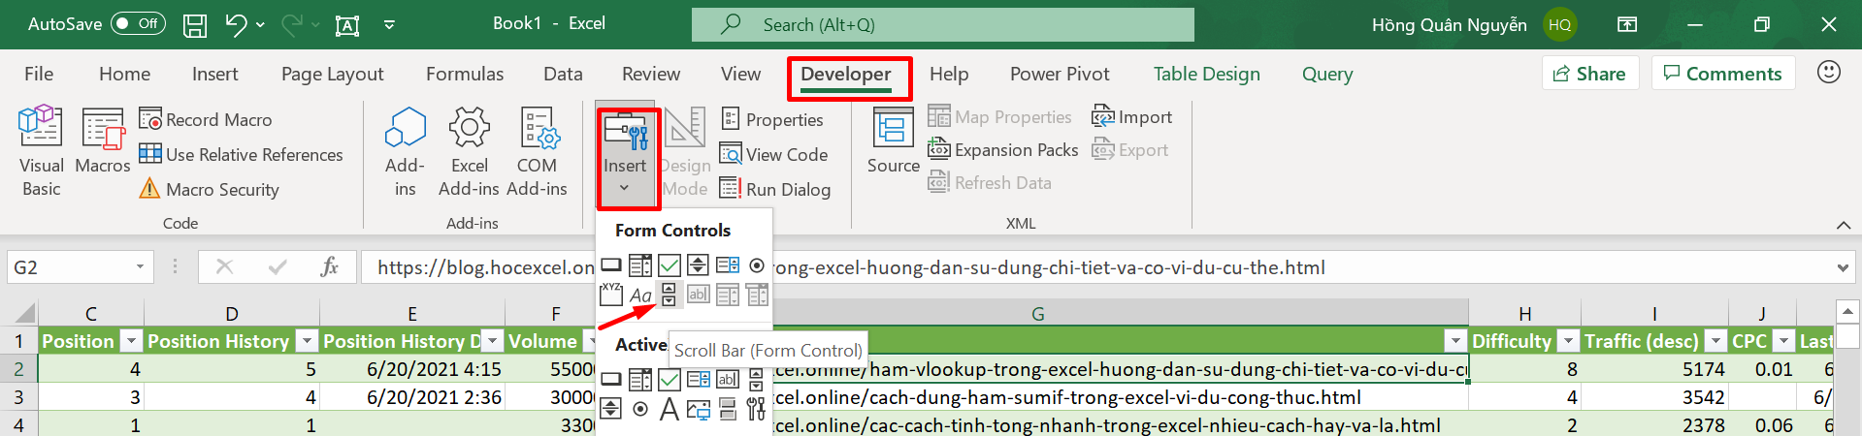
Task: Toggle AutoSave switch
Action: pos(138,23)
